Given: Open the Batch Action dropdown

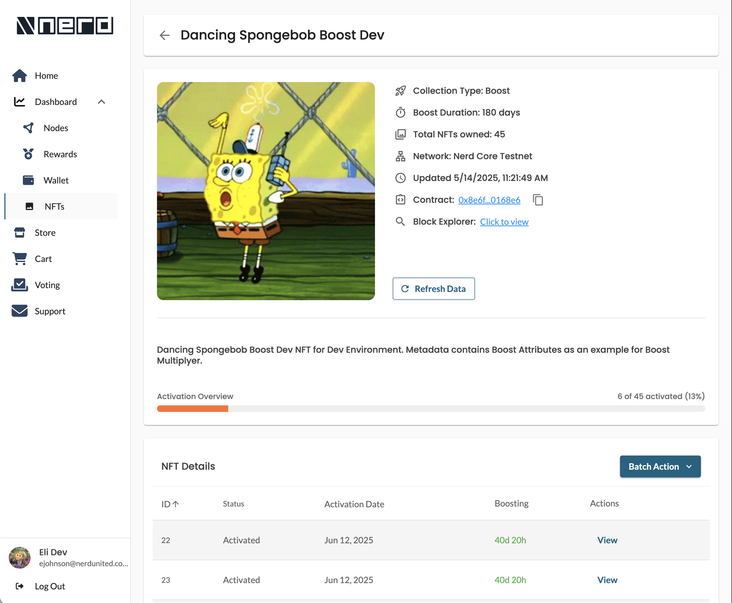Looking at the screenshot, I should point(660,466).
